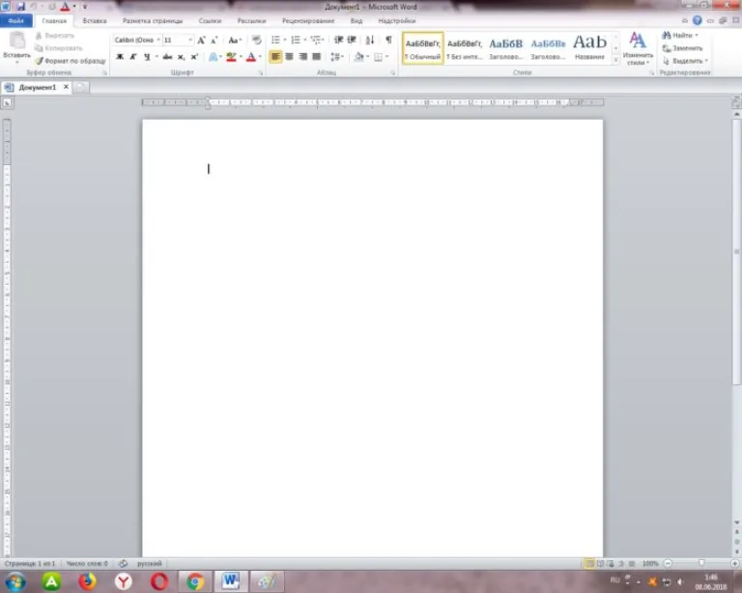Expand highlight color dropdown arrow

241,57
